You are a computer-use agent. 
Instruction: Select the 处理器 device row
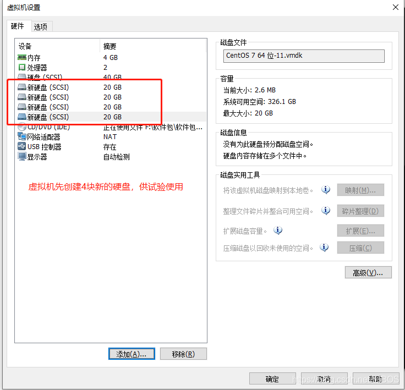click(111, 68)
